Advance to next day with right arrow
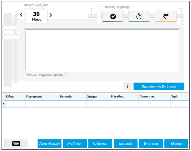191x151 pixels. click(x=51, y=15)
